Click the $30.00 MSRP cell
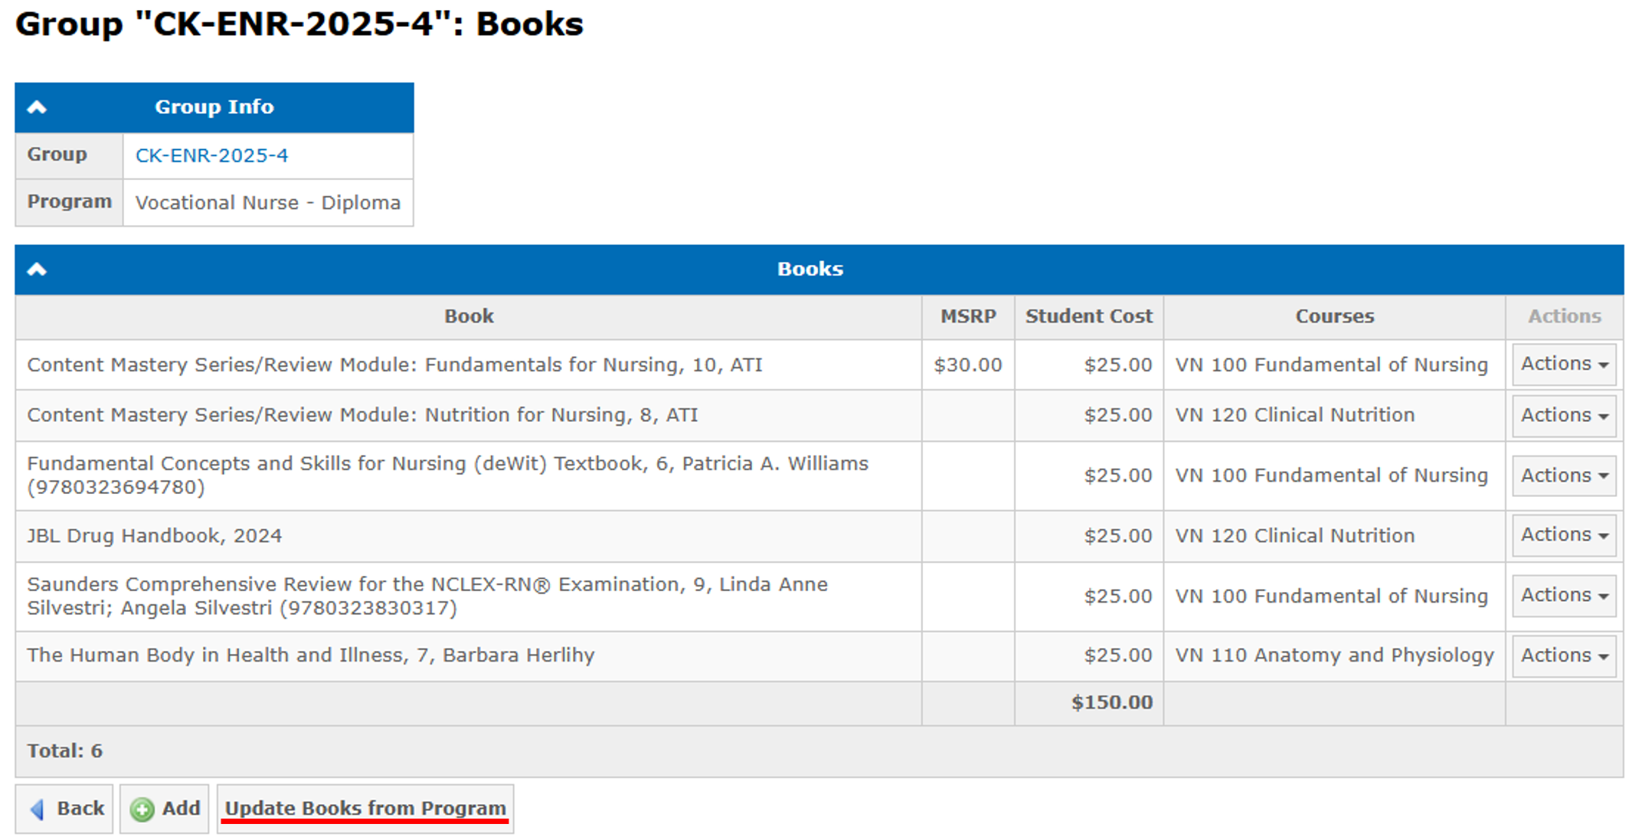 click(967, 365)
